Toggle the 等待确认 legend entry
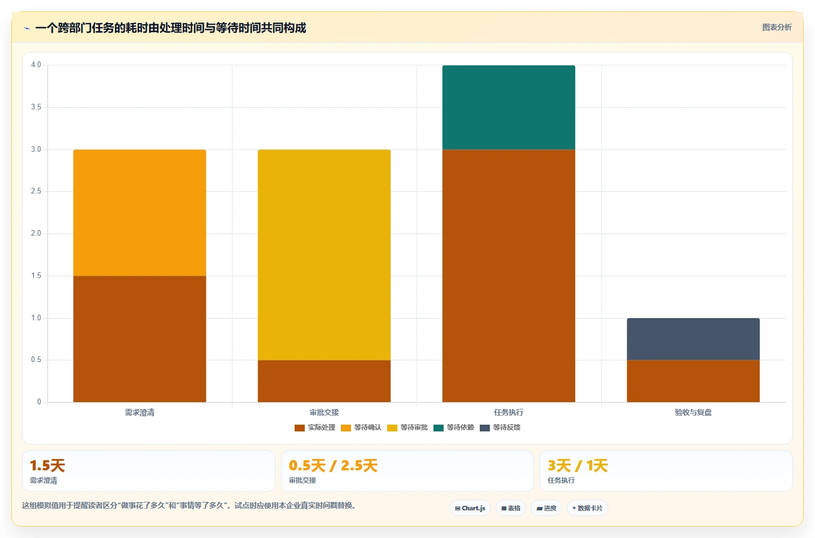The width and height of the screenshot is (815, 538). (x=361, y=427)
